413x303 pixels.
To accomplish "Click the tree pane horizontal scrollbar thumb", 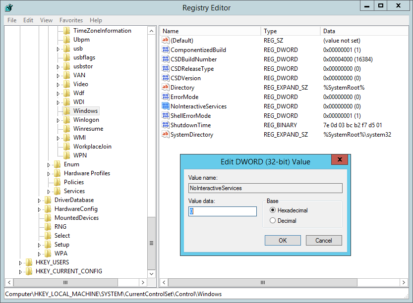I will pos(65,283).
